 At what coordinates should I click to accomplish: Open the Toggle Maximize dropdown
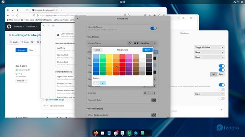(209, 47)
